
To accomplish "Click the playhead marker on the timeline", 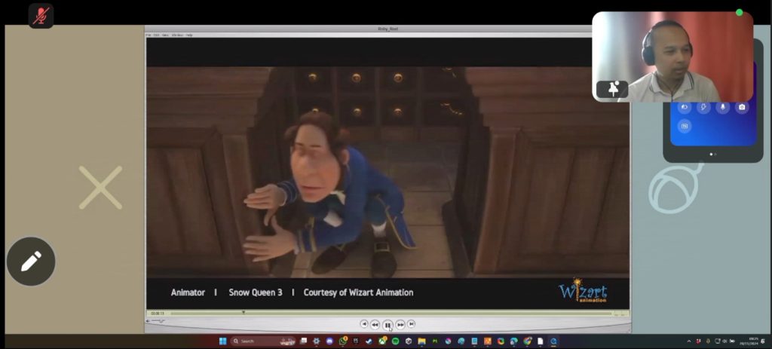I will click(244, 312).
